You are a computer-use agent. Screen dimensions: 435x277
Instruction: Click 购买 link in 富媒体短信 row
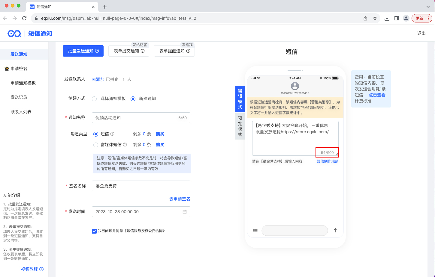coord(160,145)
